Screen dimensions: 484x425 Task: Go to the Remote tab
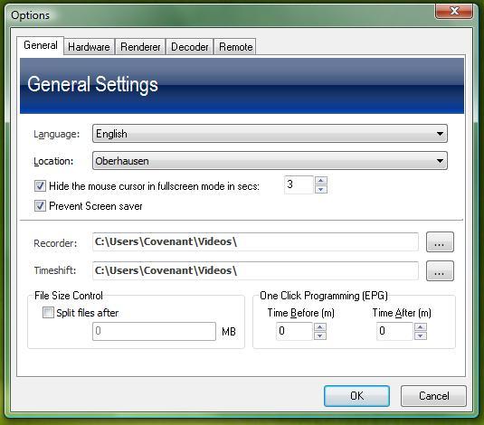[x=235, y=47]
